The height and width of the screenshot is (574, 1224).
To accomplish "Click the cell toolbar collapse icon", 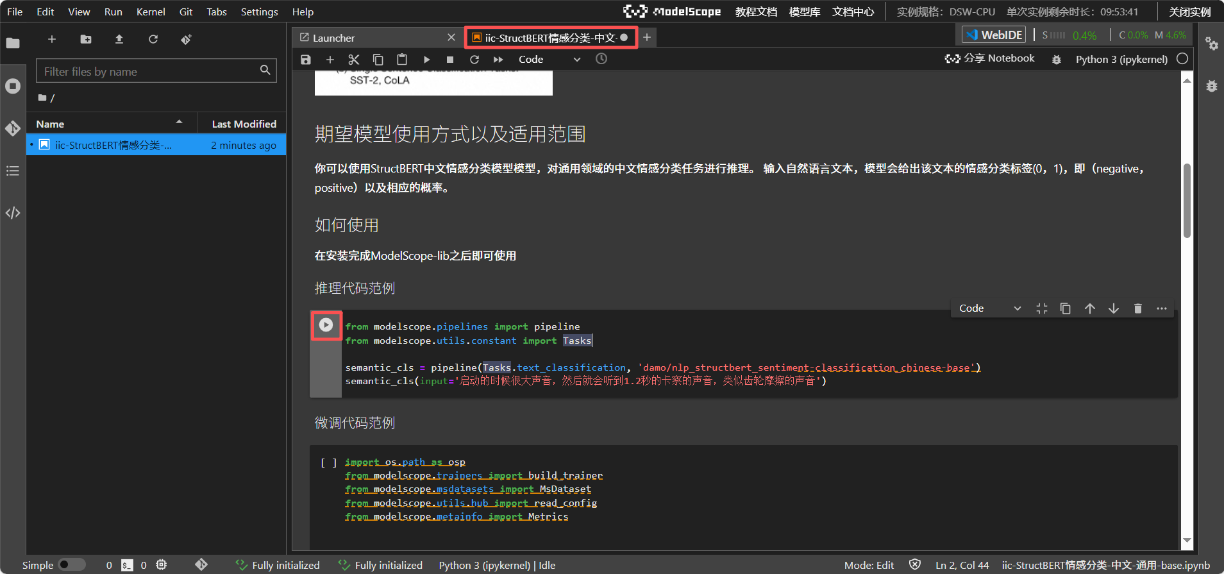I will [1042, 308].
